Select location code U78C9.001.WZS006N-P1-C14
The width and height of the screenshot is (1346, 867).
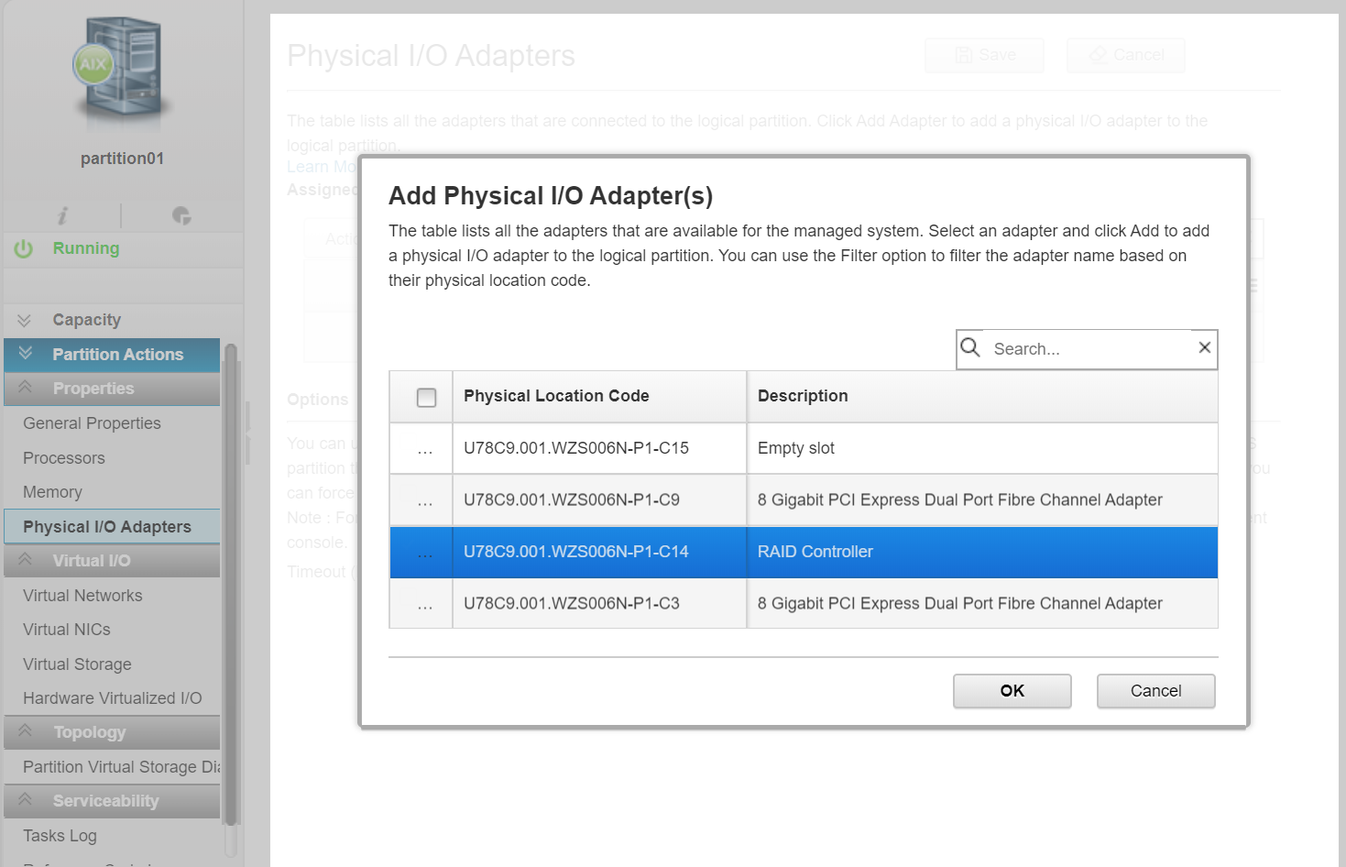(x=576, y=552)
